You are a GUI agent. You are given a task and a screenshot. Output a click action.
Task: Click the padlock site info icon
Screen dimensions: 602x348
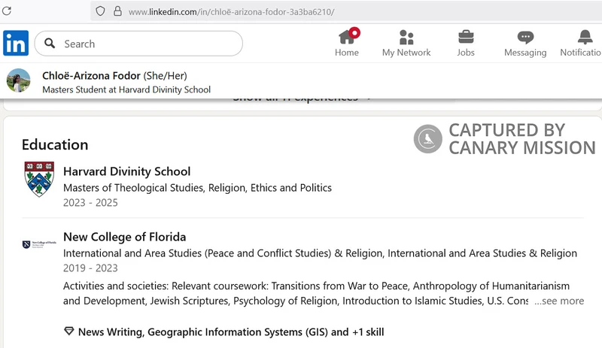coord(117,11)
